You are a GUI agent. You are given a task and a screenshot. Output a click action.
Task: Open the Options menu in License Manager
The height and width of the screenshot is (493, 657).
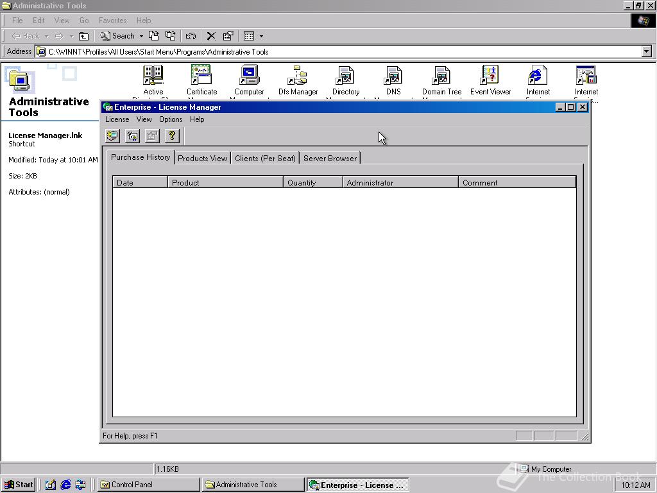coord(171,119)
